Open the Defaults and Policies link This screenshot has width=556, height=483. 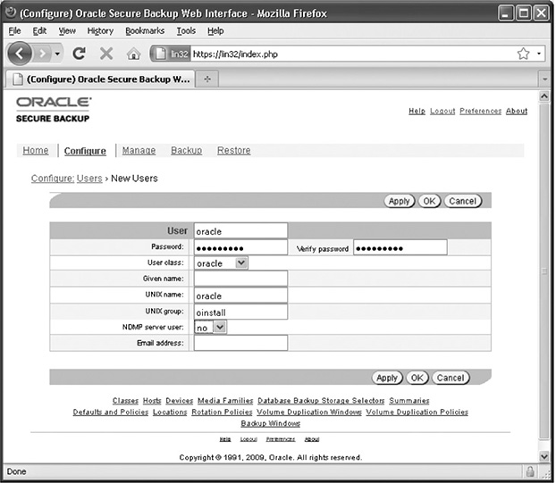pos(111,412)
